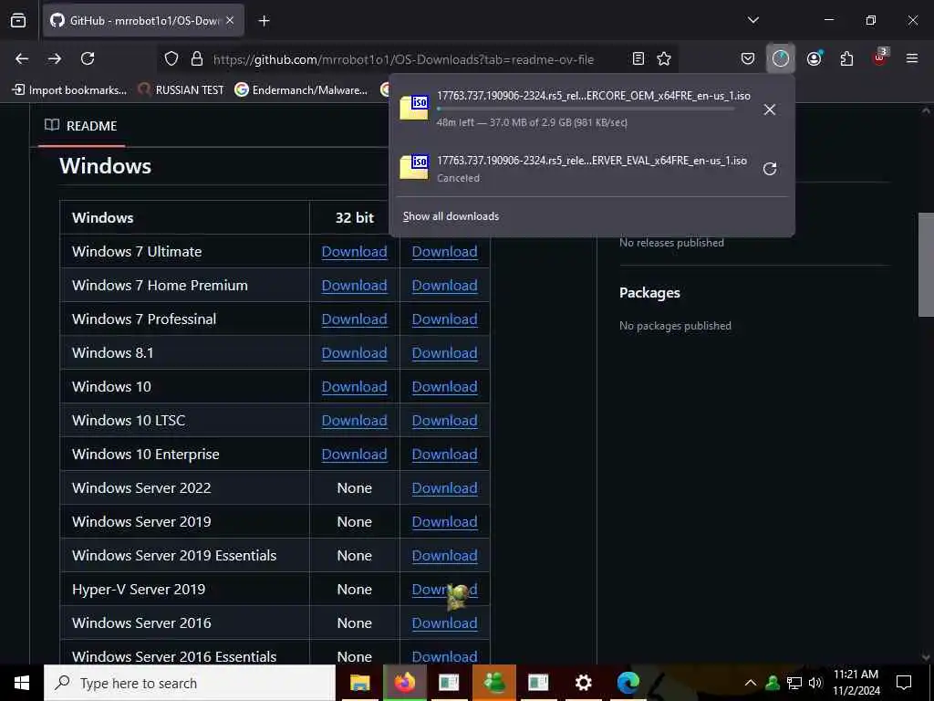
Task: Click the Type here to search box
Action: [x=190, y=683]
